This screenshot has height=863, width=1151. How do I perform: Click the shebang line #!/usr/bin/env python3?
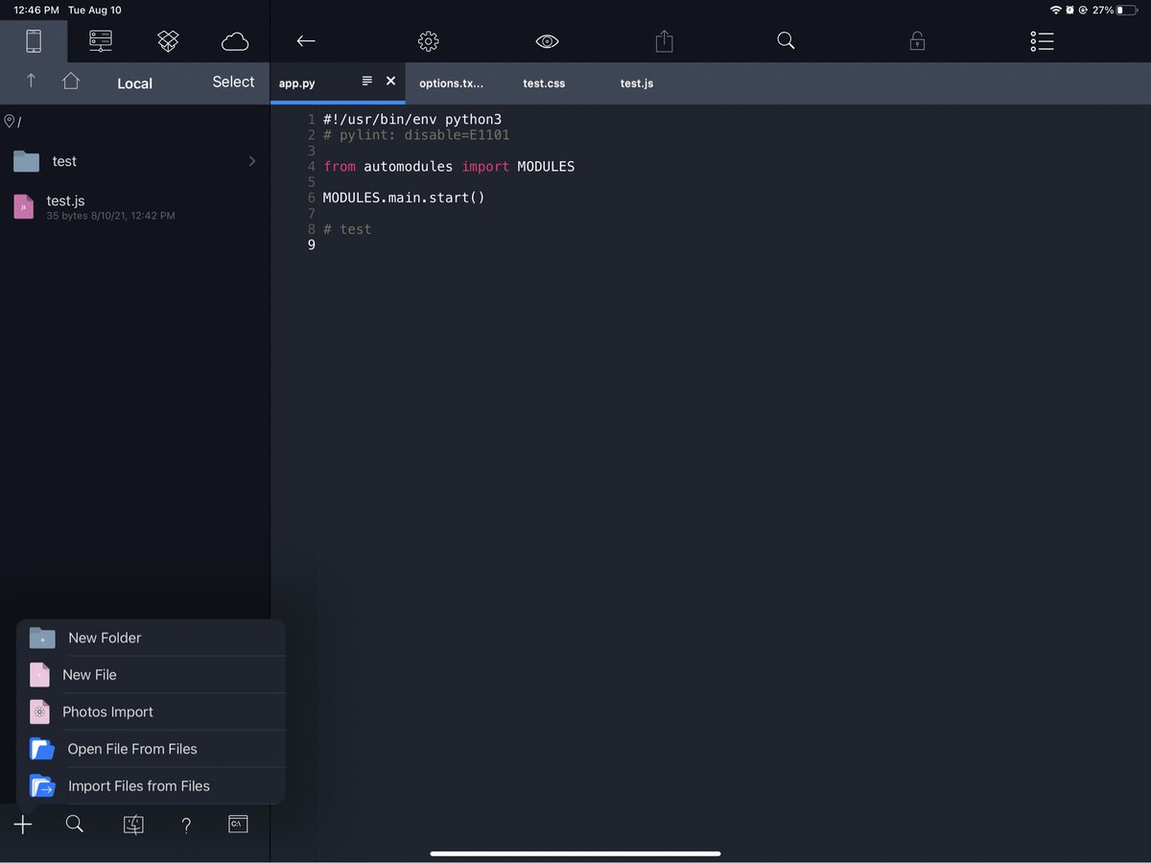[412, 120]
